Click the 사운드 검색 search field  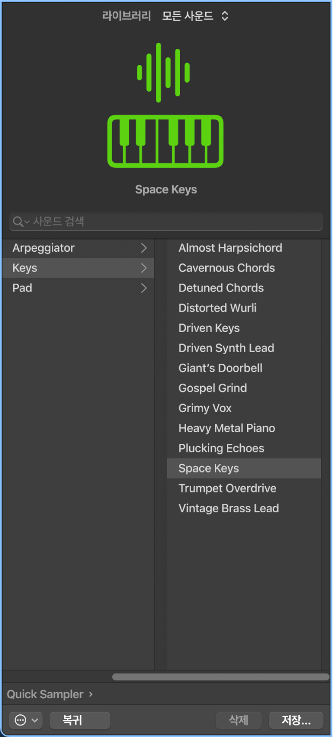click(171, 222)
